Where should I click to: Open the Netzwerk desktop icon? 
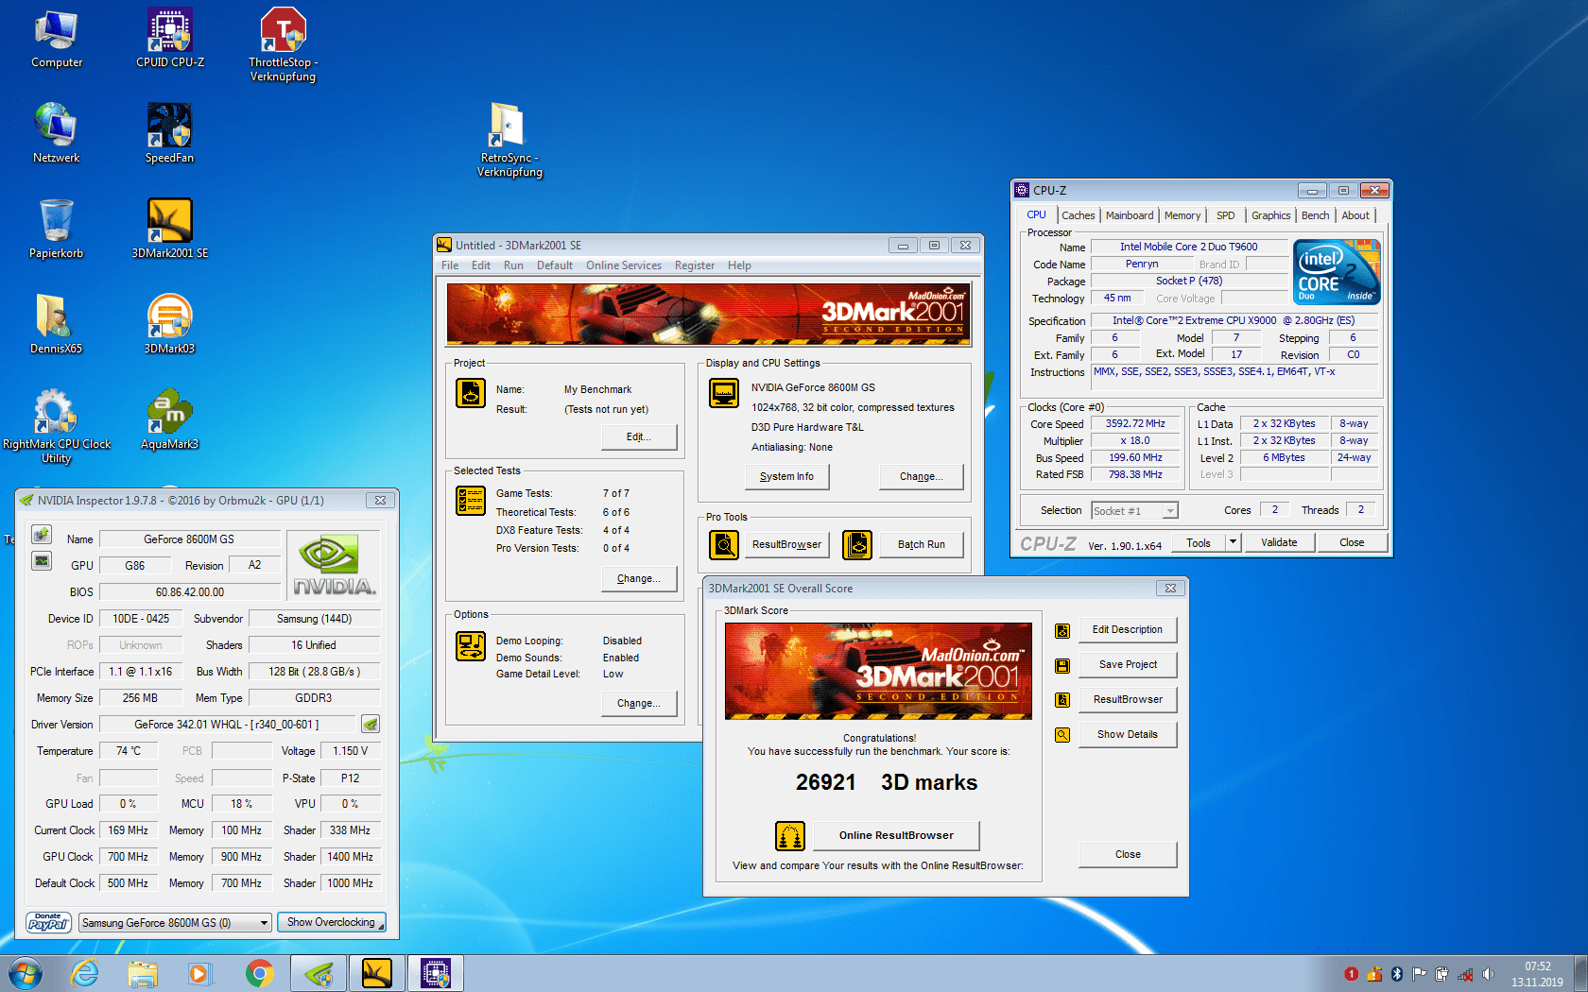[57, 133]
